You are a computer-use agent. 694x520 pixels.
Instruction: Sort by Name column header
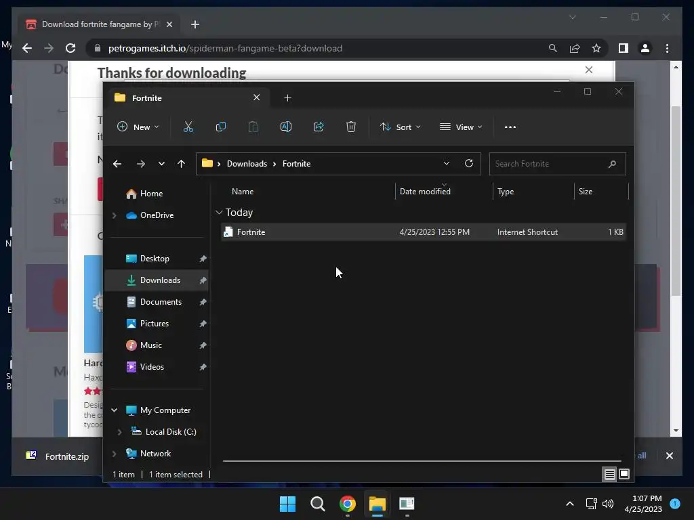point(243,192)
